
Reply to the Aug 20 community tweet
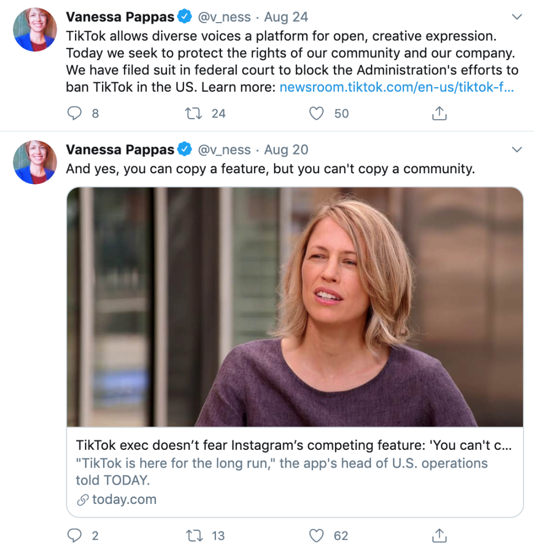(x=74, y=535)
